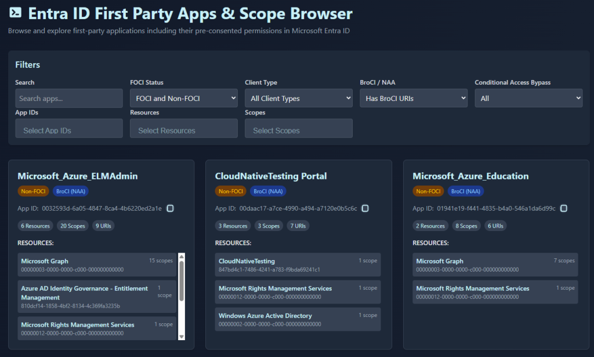The height and width of the screenshot is (357, 594).
Task: Copy the Microsoft_Azure_ELMAdmin App ID
Action: pos(171,208)
